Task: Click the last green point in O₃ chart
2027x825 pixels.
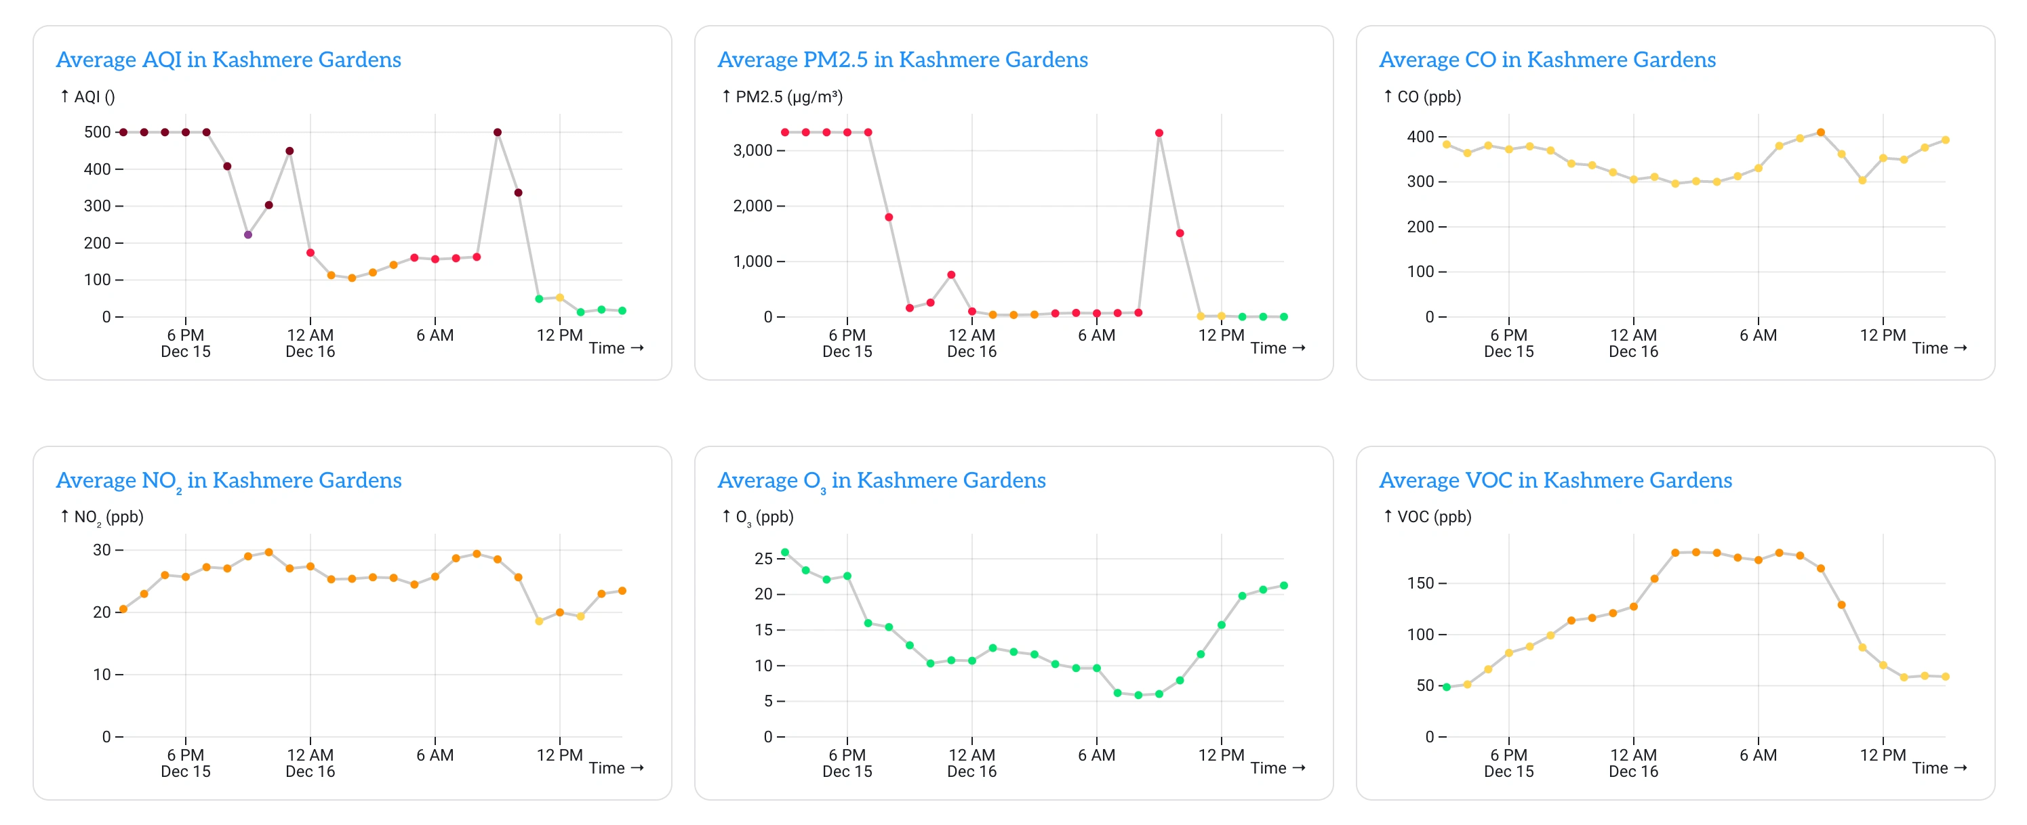Action: [x=1284, y=585]
